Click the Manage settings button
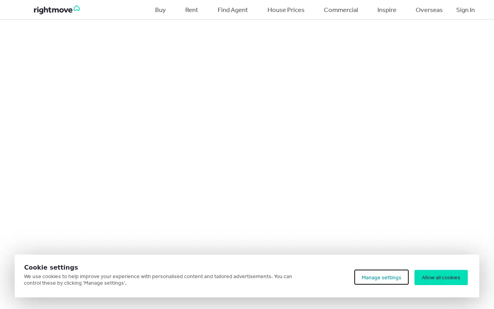 point(381,277)
